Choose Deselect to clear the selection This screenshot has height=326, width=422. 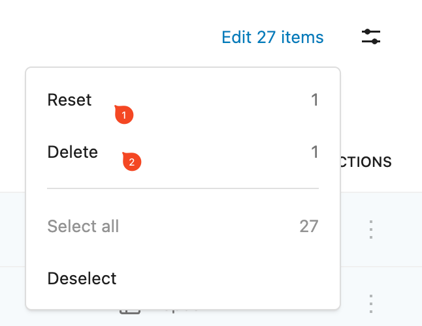pos(183,278)
